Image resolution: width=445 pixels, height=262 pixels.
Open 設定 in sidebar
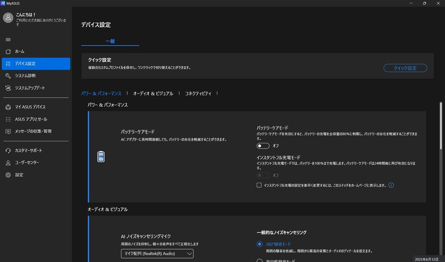pyautogui.click(x=36, y=175)
